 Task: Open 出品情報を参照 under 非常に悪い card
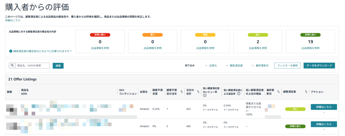coord(100,48)
